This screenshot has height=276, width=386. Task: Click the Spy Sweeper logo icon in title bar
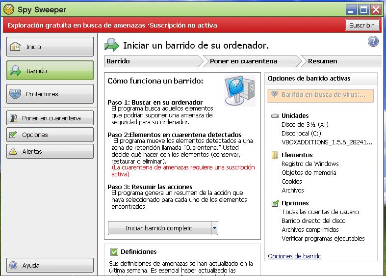(x=9, y=9)
